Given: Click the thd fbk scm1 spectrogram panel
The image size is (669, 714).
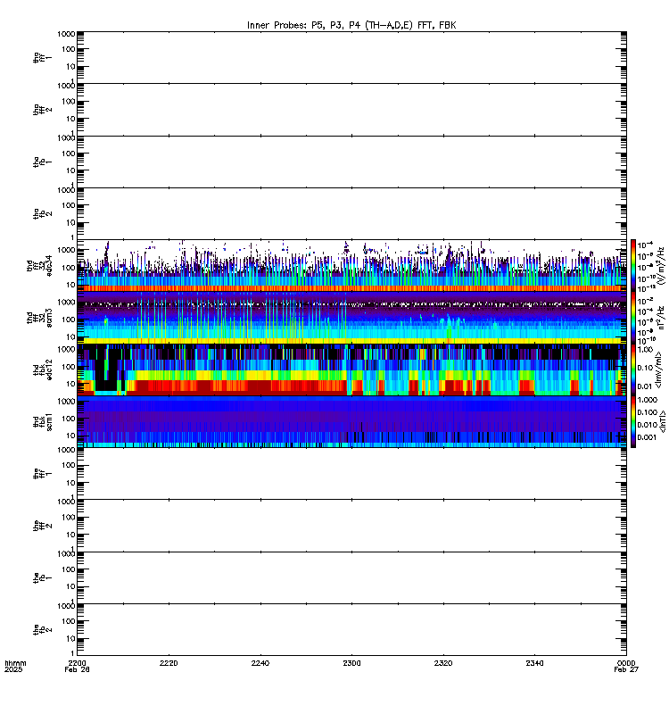Looking at the screenshot, I should coord(351,421).
